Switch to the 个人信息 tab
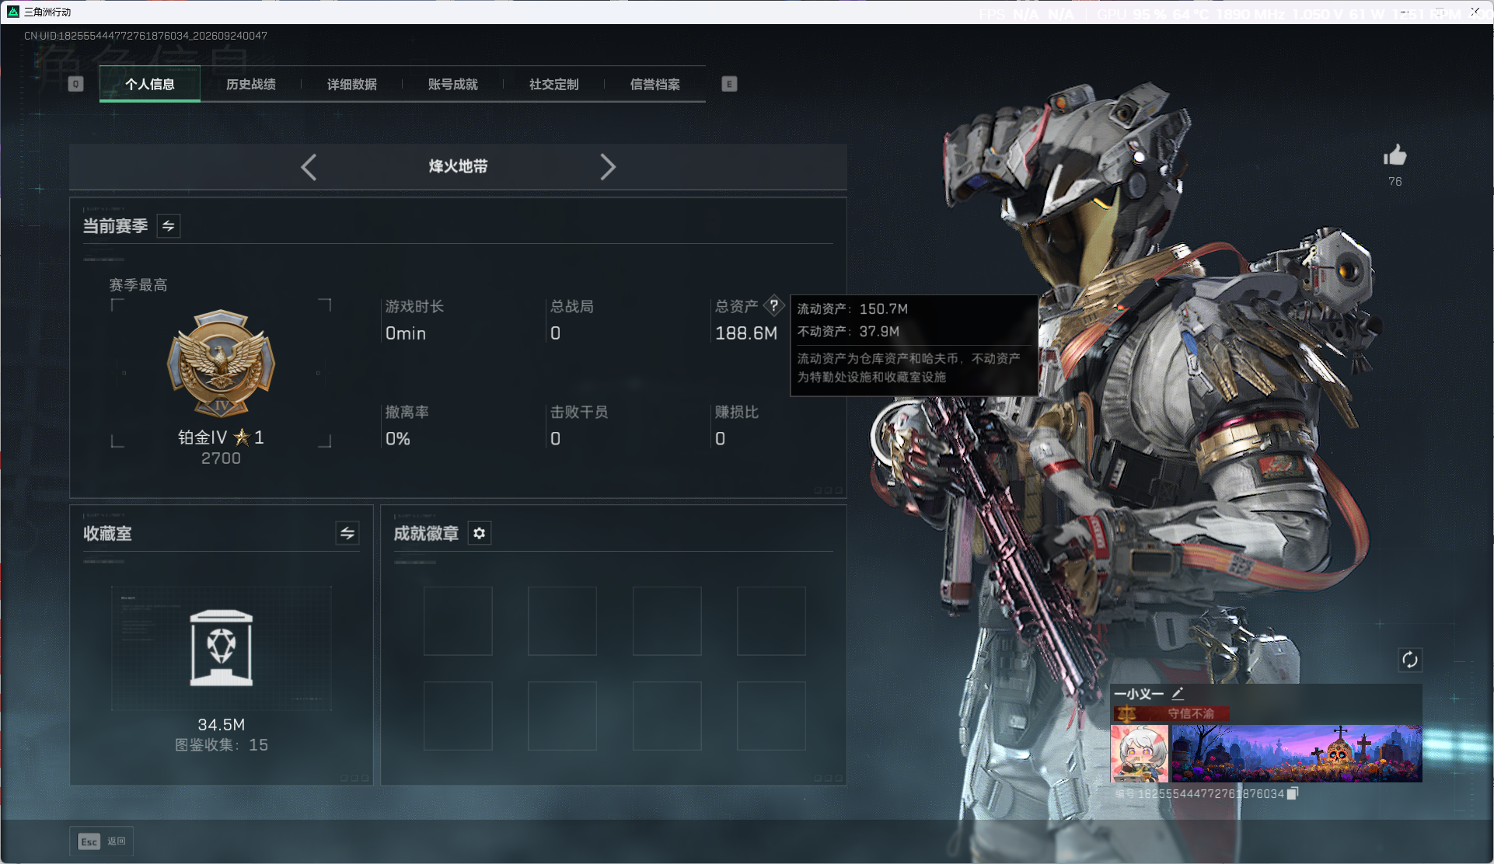Screen dimensions: 1494x864 [x=150, y=84]
